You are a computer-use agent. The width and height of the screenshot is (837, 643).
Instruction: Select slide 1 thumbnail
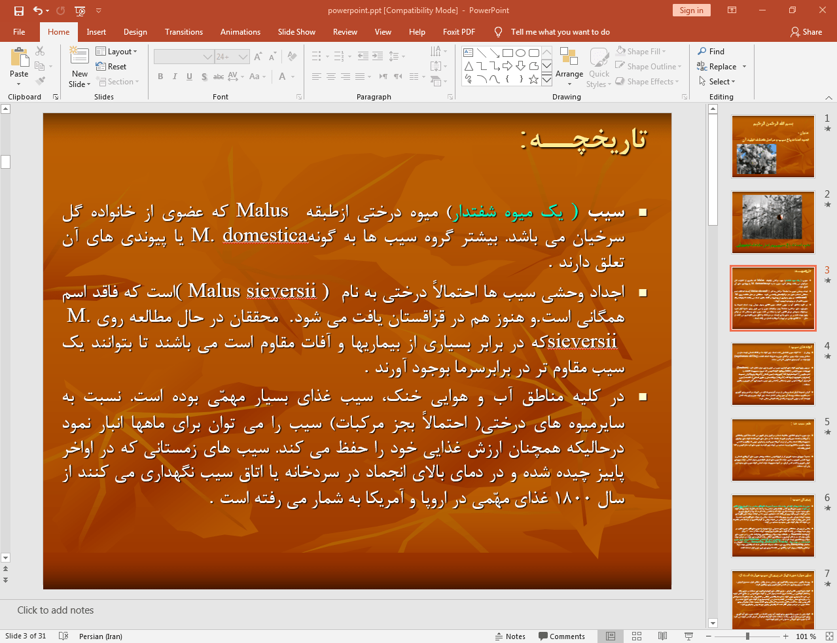773,147
